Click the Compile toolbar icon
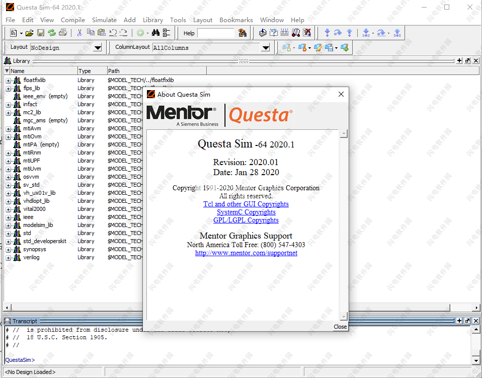The width and height of the screenshot is (482, 378). click(x=263, y=33)
